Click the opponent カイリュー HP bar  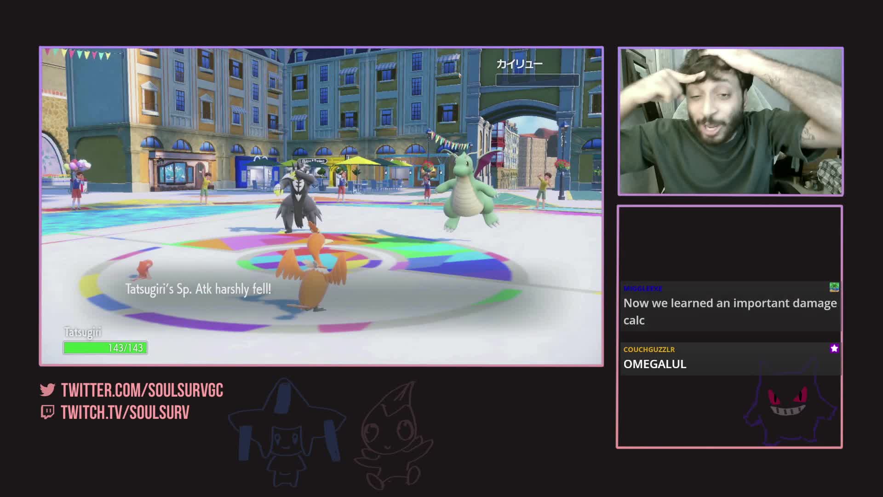coord(537,80)
